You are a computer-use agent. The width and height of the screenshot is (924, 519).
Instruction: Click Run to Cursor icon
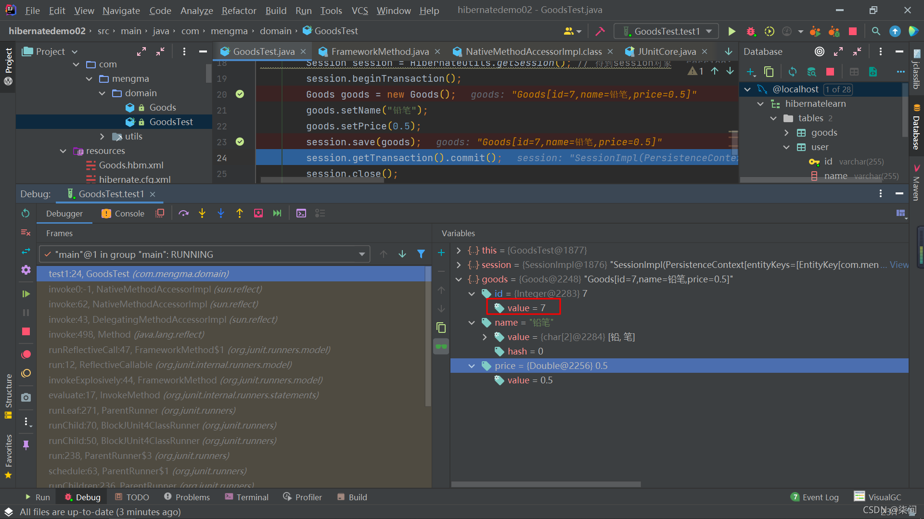coord(277,213)
